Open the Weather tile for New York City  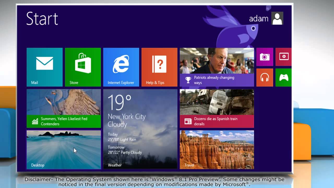tap(140, 129)
